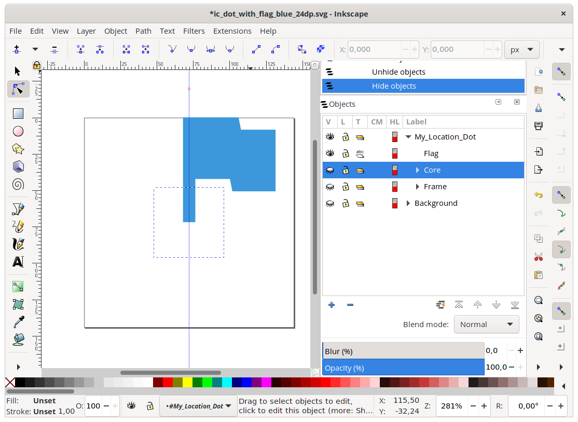Screen dimensions: 578x422
Task: Adjust the Opacity (%) slider
Action: [x=403, y=368]
